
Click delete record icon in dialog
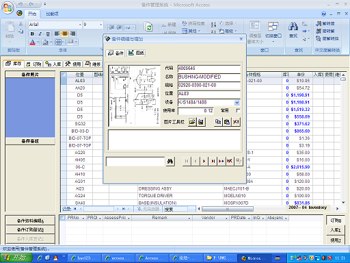coord(230,161)
